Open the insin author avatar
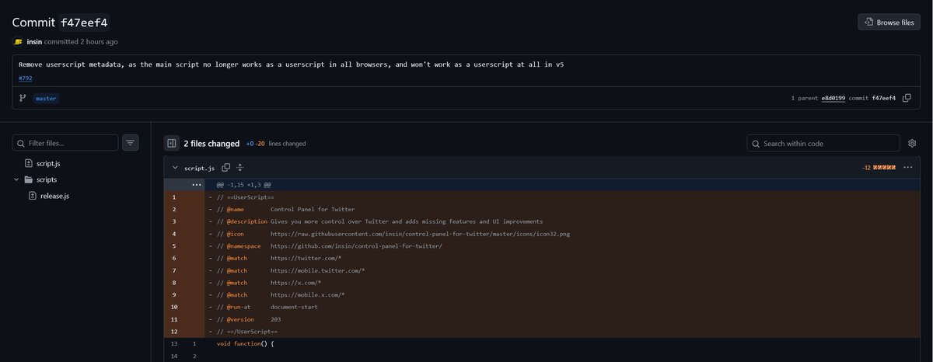The height and width of the screenshot is (362, 933). (18, 41)
